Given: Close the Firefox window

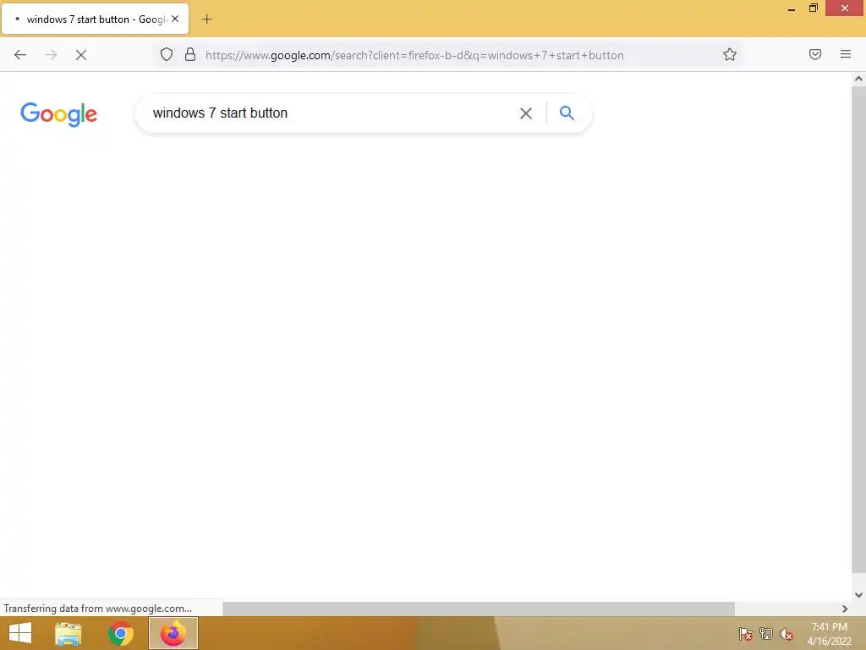Looking at the screenshot, I should [x=845, y=8].
